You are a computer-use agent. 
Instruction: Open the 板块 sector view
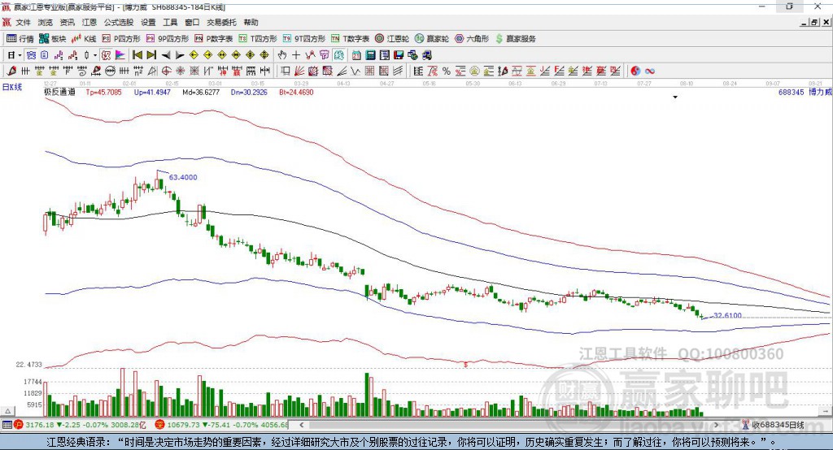53,39
